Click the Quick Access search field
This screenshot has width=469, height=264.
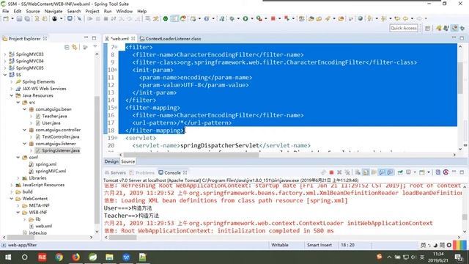point(404,28)
